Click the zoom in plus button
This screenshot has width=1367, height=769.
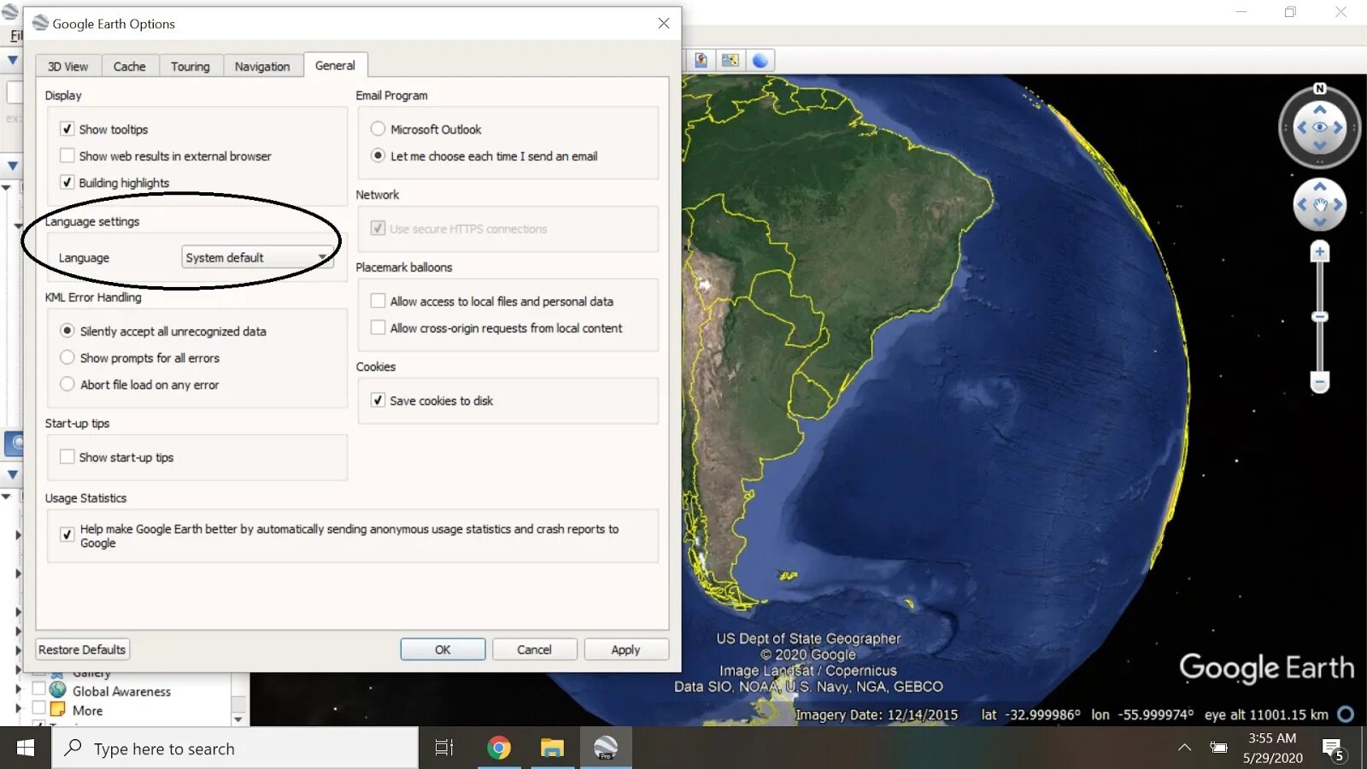tap(1320, 251)
